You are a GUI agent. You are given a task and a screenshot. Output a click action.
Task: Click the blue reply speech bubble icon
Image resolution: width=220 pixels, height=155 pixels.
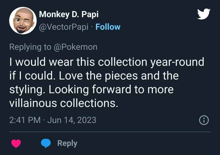(x=46, y=143)
